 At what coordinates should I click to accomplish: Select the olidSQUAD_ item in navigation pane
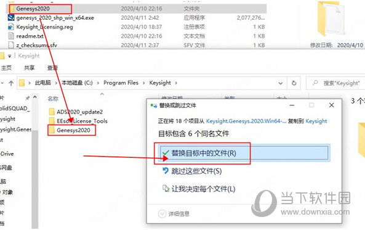15,109
